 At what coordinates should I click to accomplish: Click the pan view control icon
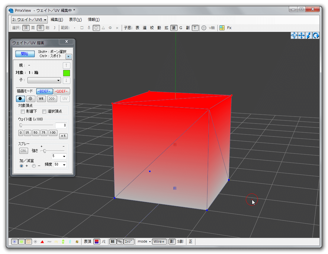point(301,35)
